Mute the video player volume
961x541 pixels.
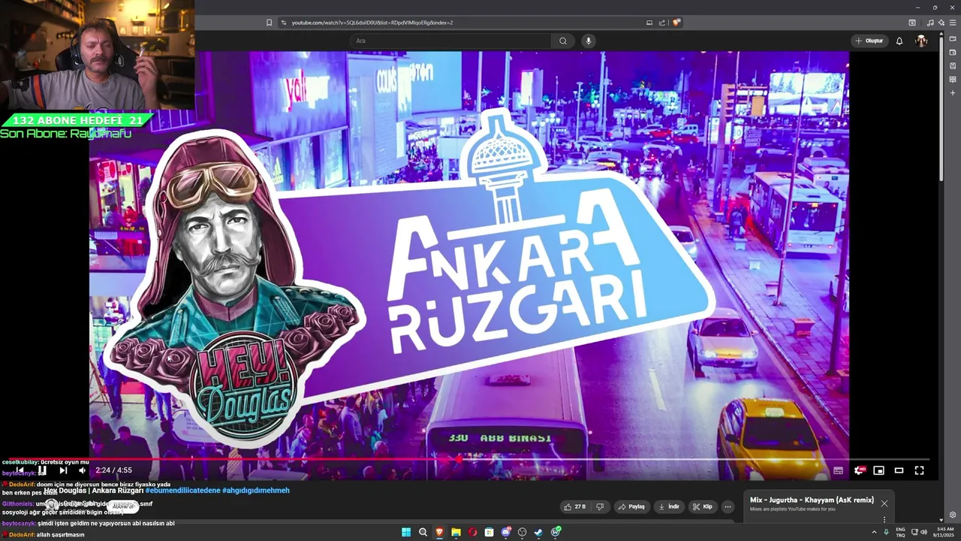[x=83, y=470]
